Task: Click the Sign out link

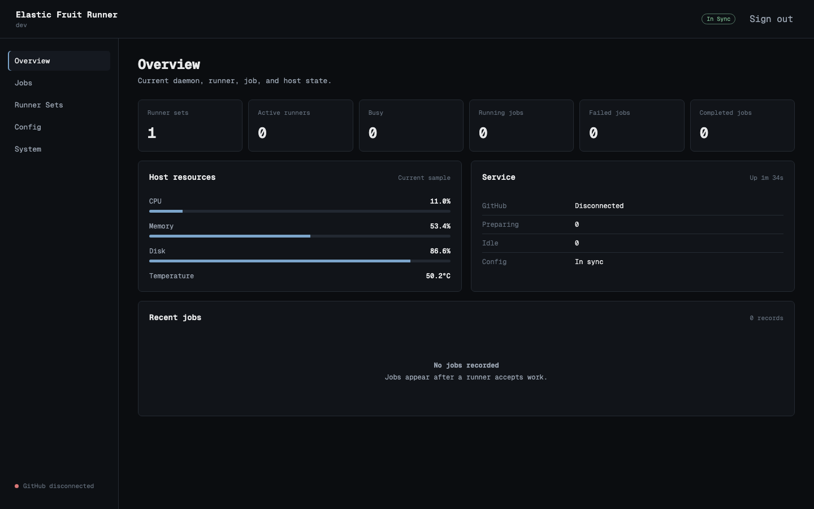Action: tap(771, 19)
